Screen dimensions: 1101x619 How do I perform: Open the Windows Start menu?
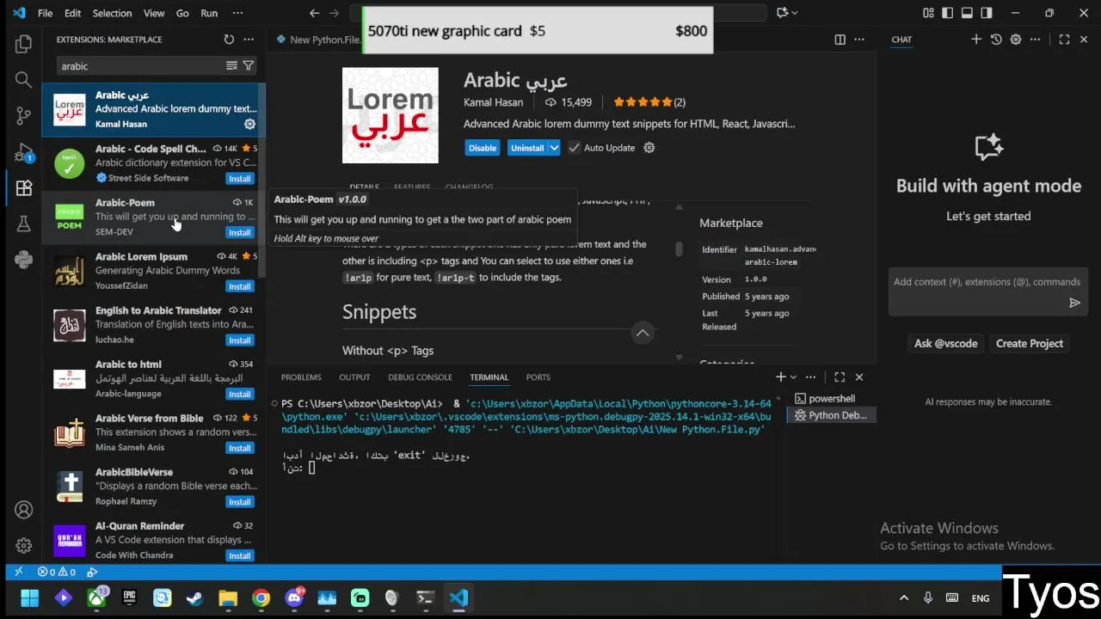[30, 598]
